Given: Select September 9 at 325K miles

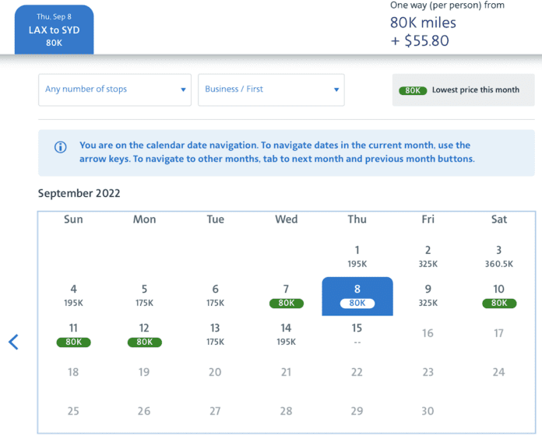Looking at the screenshot, I should (428, 296).
